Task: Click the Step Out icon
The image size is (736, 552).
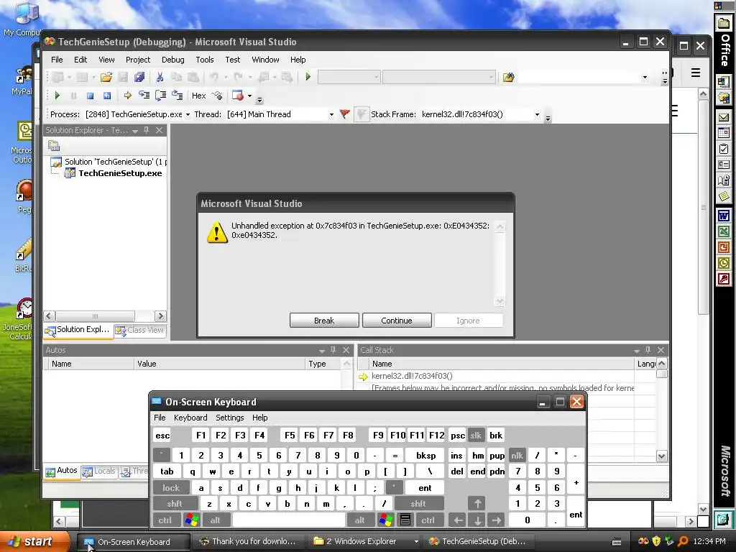Action: point(178,96)
